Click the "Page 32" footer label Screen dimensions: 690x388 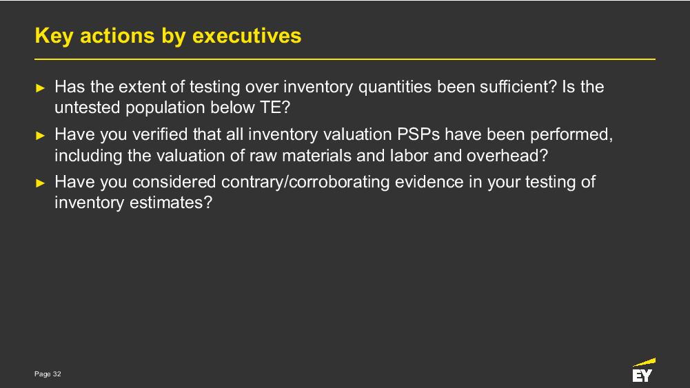48,374
